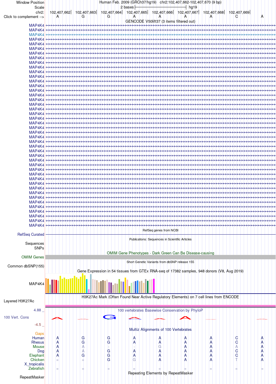This screenshot has width=276, height=384.
Task: Click 'Click to complement -->' label
Action: click(24, 17)
